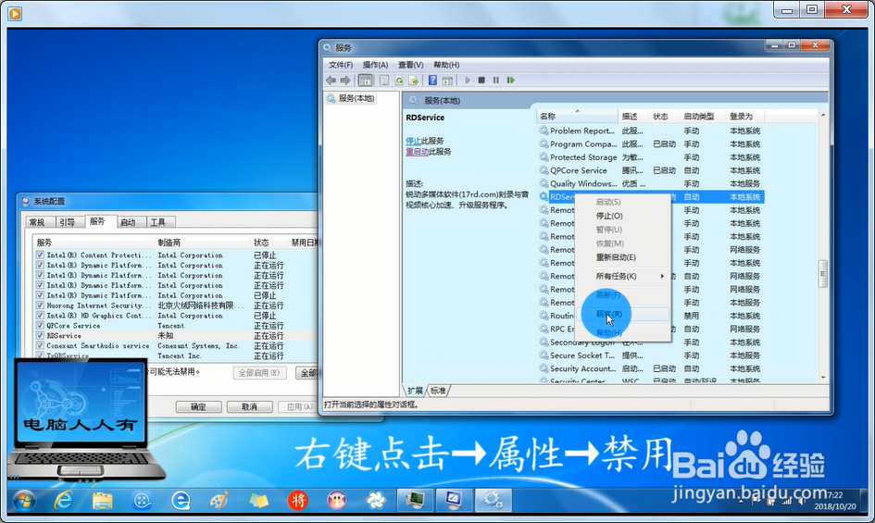Click the Properties sheet toolbar icon
This screenshot has width=875, height=523.
(384, 81)
